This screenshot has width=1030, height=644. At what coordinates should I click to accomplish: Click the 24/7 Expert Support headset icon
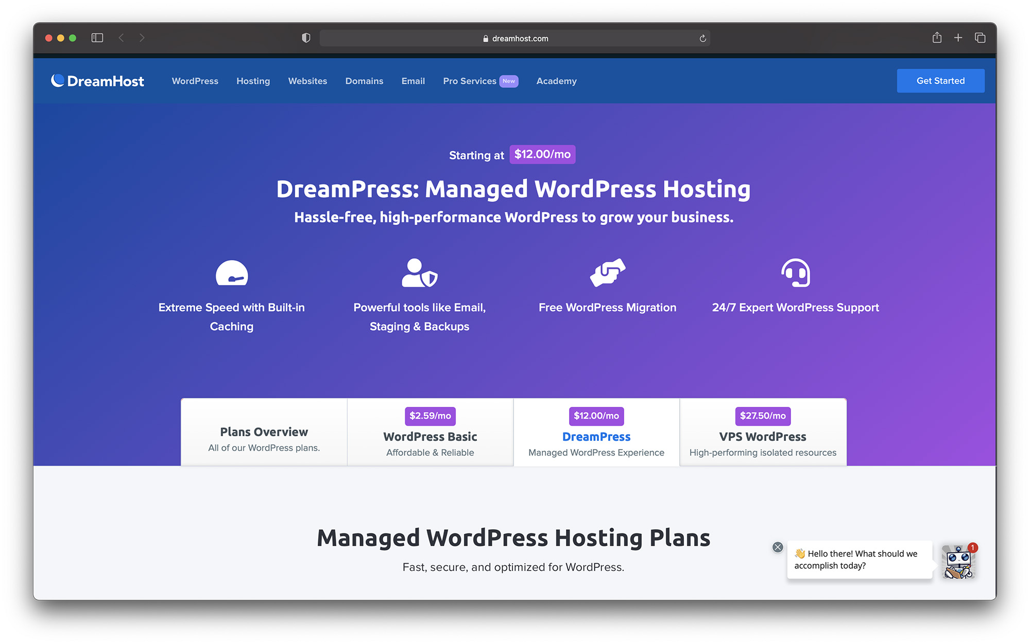click(795, 273)
